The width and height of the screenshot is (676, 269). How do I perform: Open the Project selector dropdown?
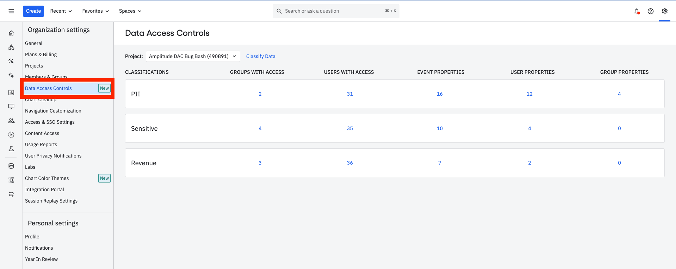(x=193, y=56)
